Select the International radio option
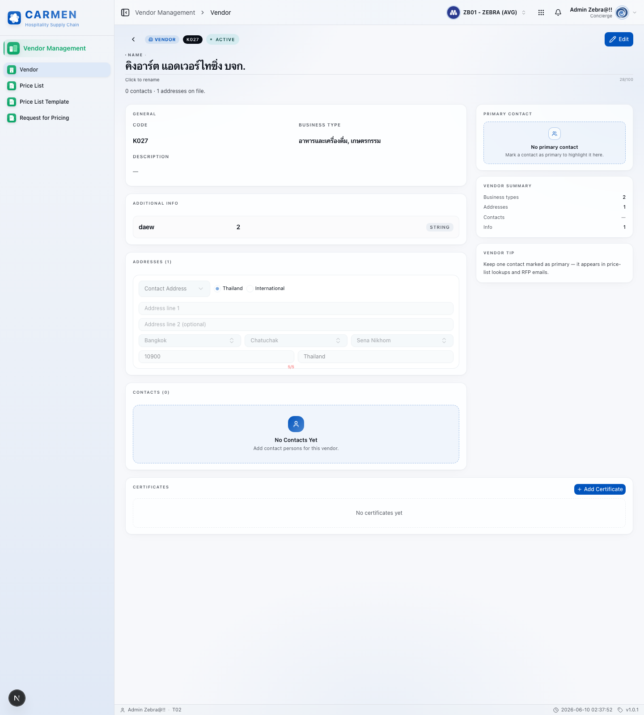The image size is (644, 715). 250,289
